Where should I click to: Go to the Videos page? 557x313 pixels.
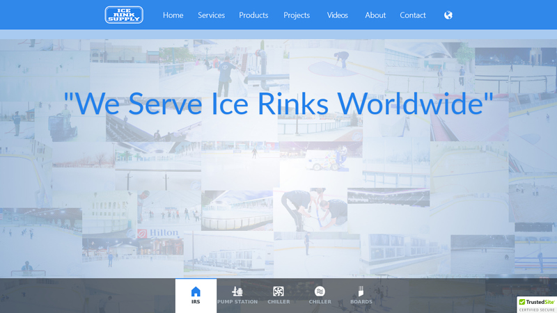tap(338, 15)
